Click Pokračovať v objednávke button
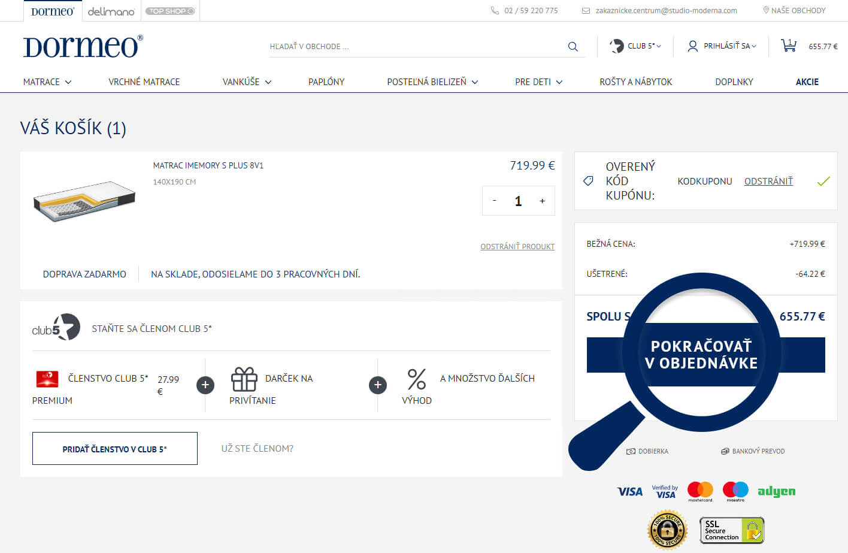The image size is (848, 553). pos(705,355)
